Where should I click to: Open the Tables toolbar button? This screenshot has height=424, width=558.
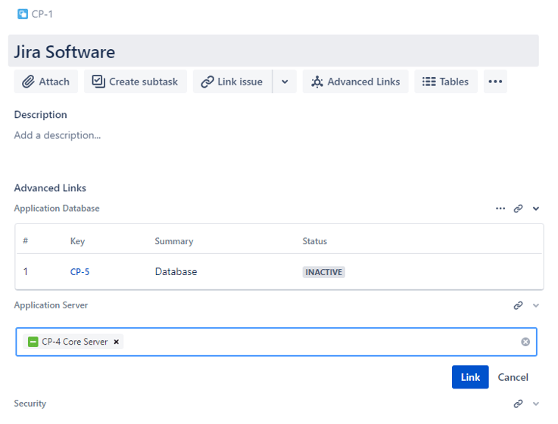click(446, 82)
